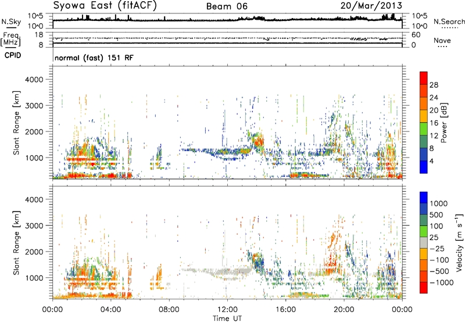Click the 'Time UT' axis title
Viewport: 465px width, 322px height.
tap(227, 319)
